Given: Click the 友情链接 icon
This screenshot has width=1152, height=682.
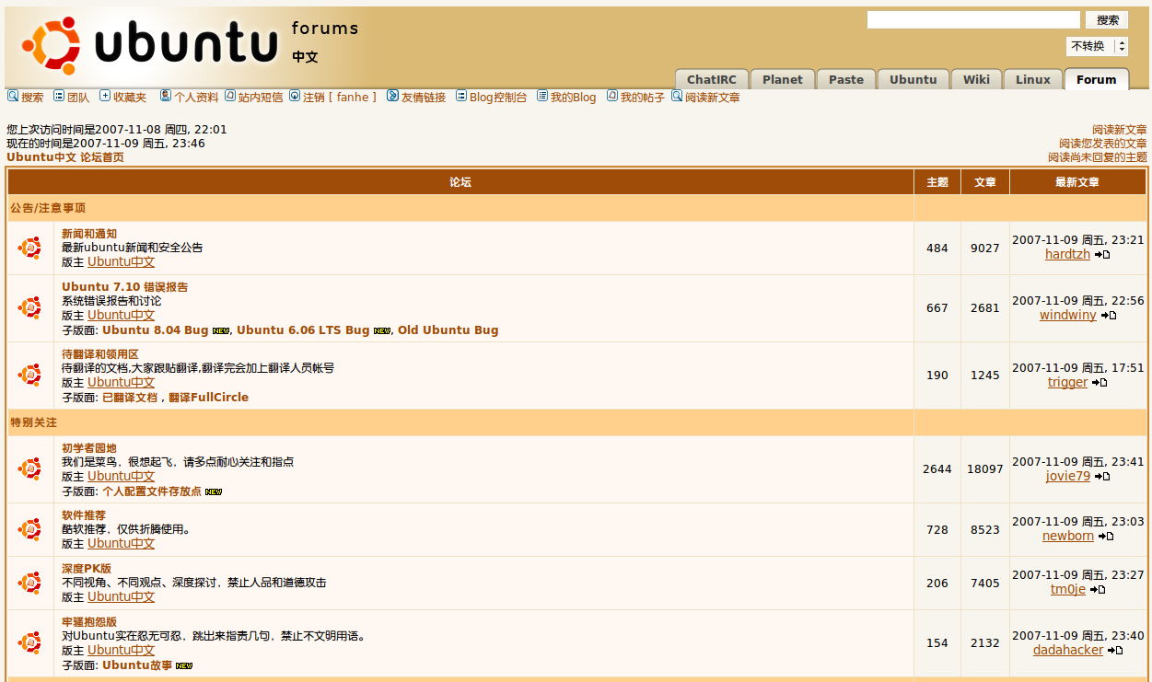Looking at the screenshot, I should [x=392, y=96].
